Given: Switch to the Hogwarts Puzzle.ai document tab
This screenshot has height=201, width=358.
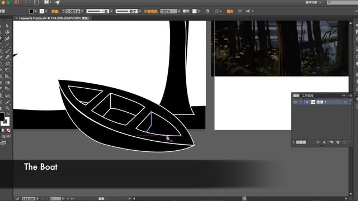Looking at the screenshot, I should click(x=54, y=18).
